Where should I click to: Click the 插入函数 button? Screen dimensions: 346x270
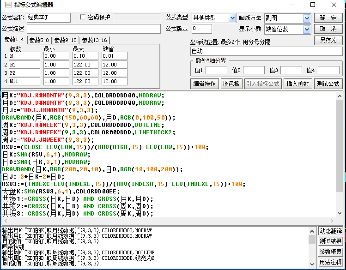[x=297, y=84]
